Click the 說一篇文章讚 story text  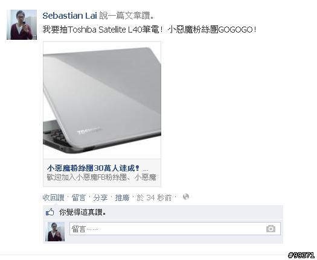coord(126,16)
